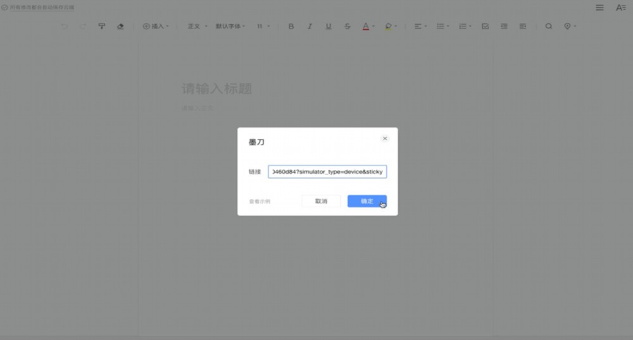
Task: Click the clear formatting eraser icon
Action: point(120,26)
